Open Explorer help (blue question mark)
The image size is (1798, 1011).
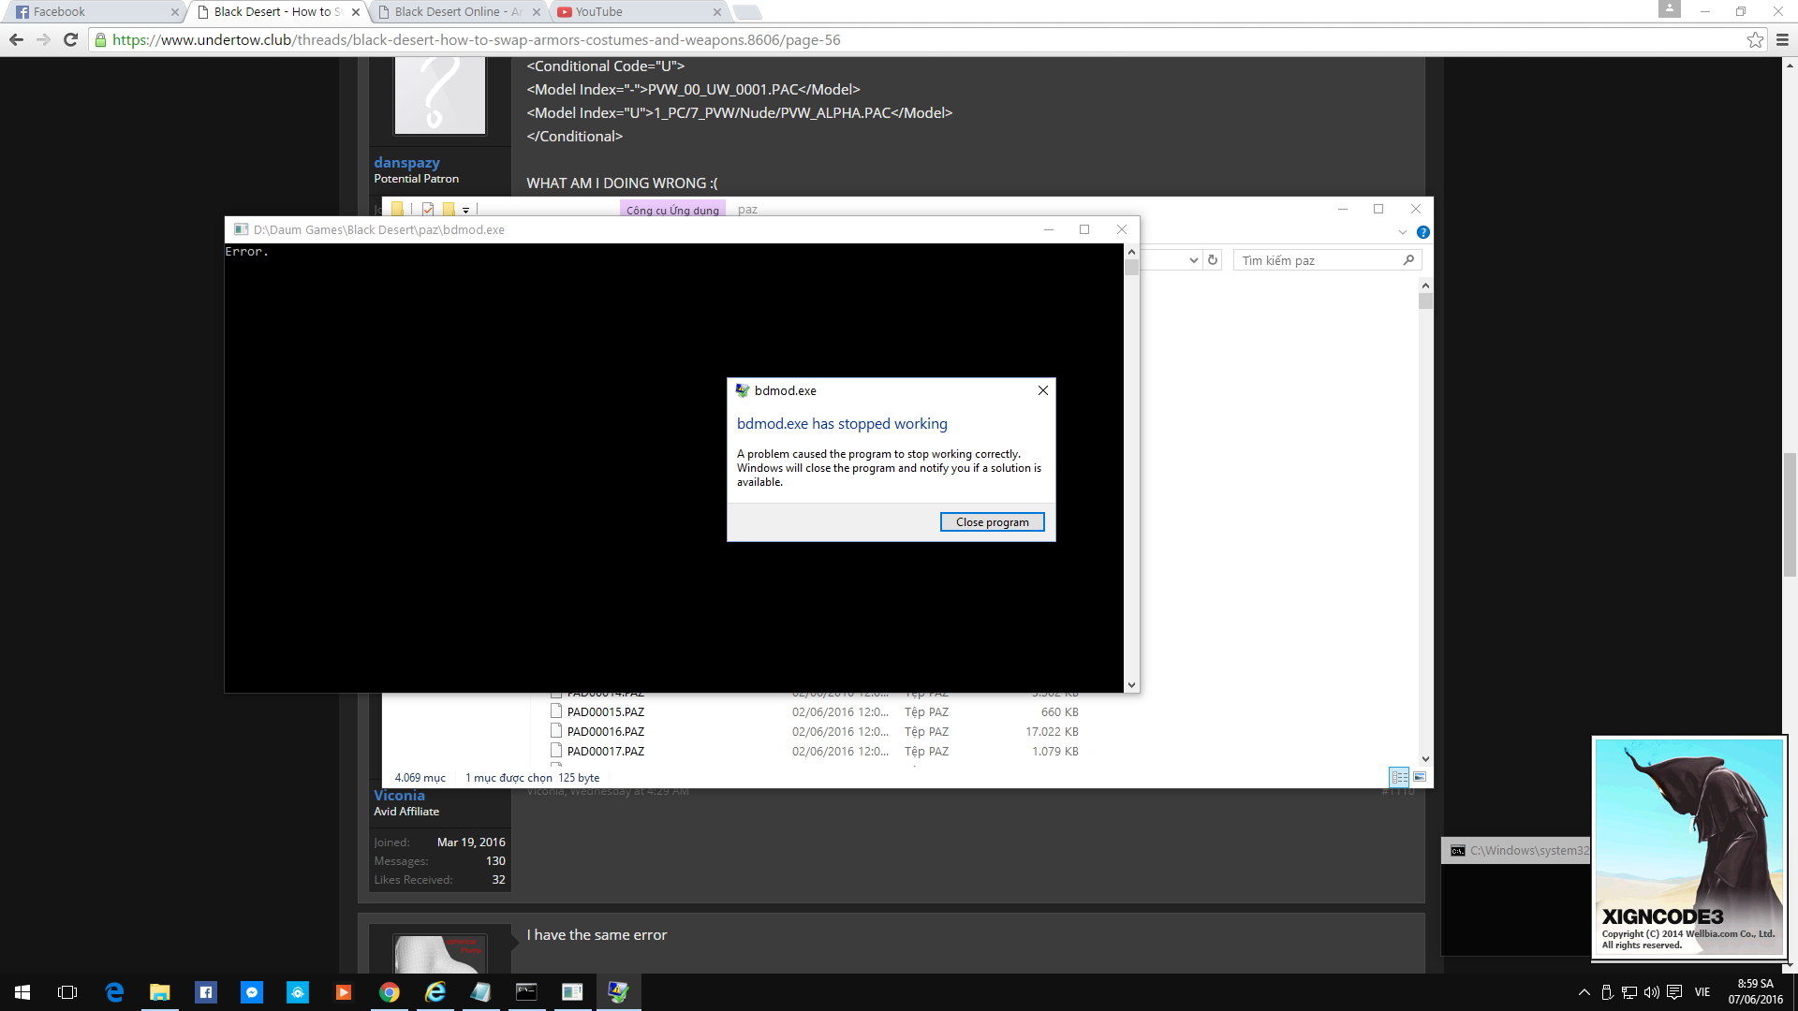[x=1422, y=232]
